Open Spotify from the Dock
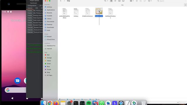Screen dimensions: 187x105 click(x=89, y=103)
